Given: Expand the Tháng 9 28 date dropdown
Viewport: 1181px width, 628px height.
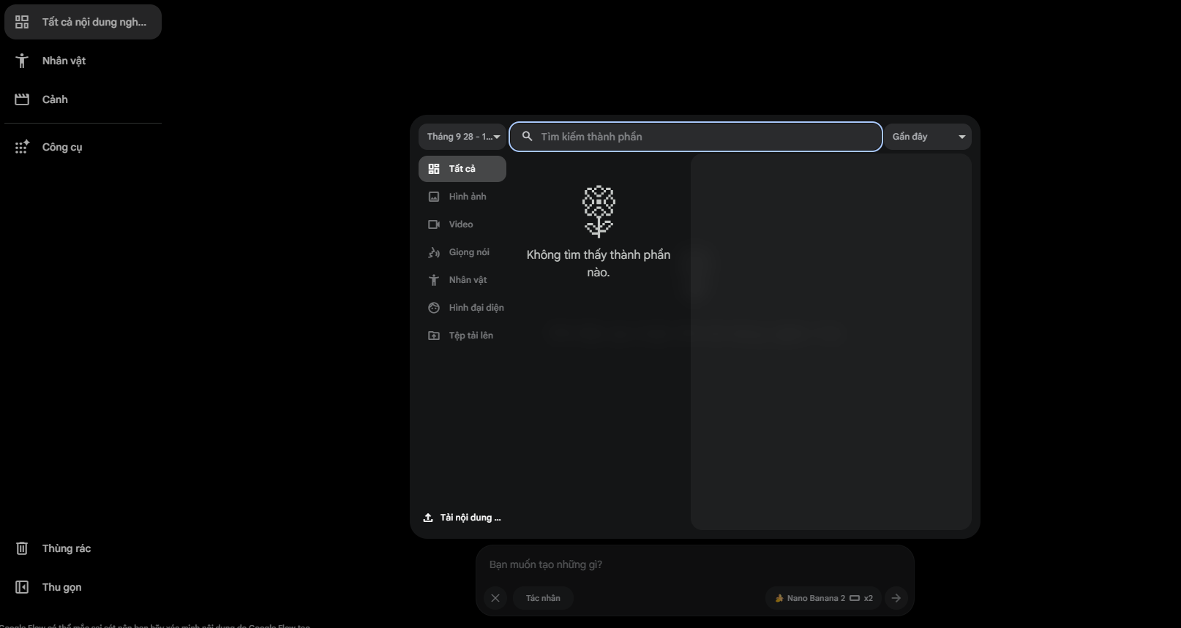Looking at the screenshot, I should tap(462, 137).
